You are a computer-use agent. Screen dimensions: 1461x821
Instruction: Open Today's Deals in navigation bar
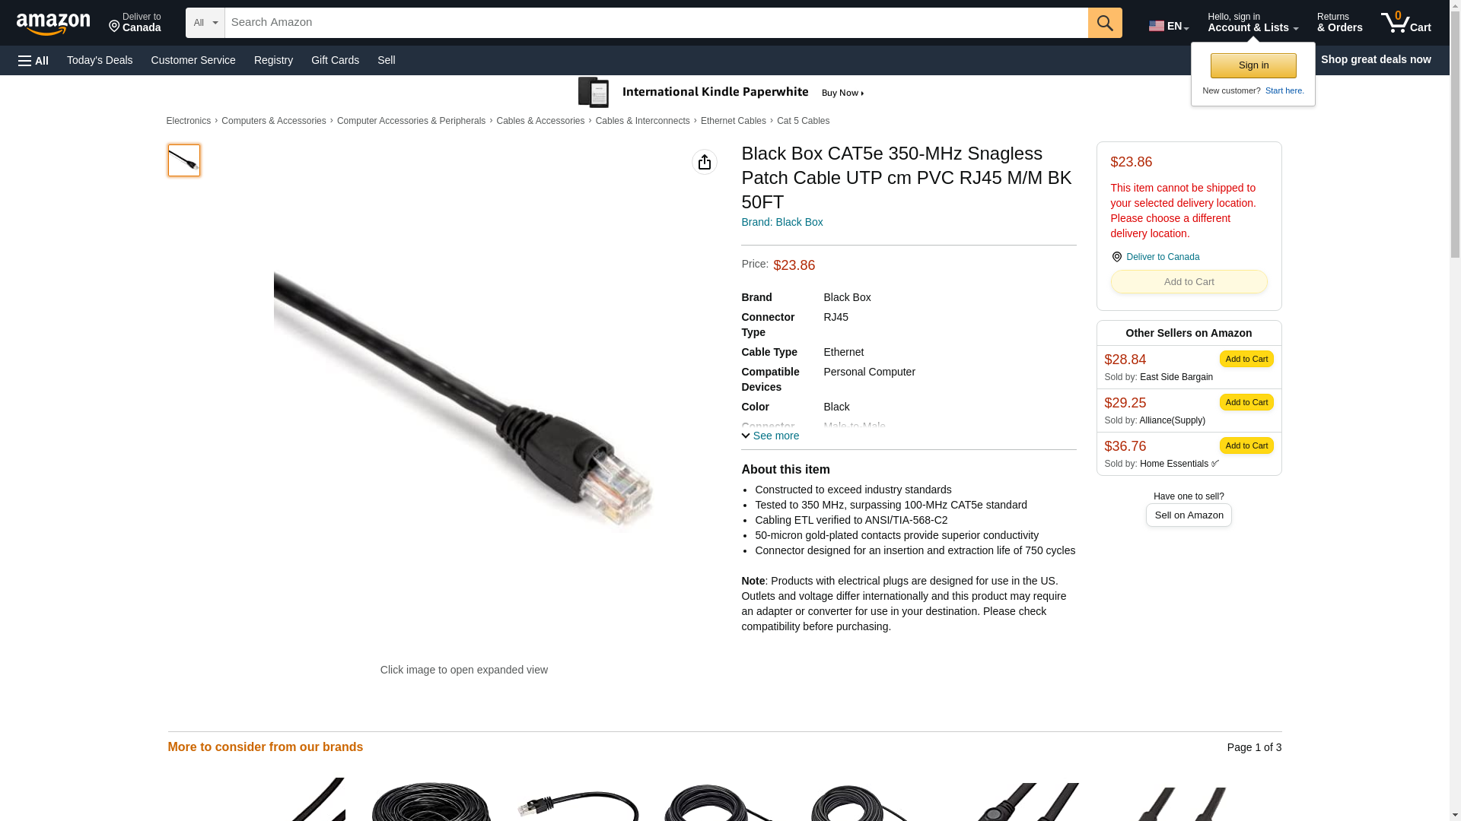pyautogui.click(x=100, y=60)
